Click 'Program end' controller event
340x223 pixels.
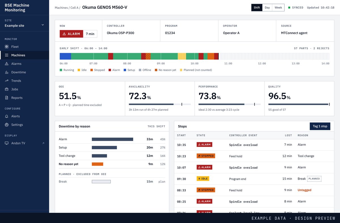coord(238,179)
